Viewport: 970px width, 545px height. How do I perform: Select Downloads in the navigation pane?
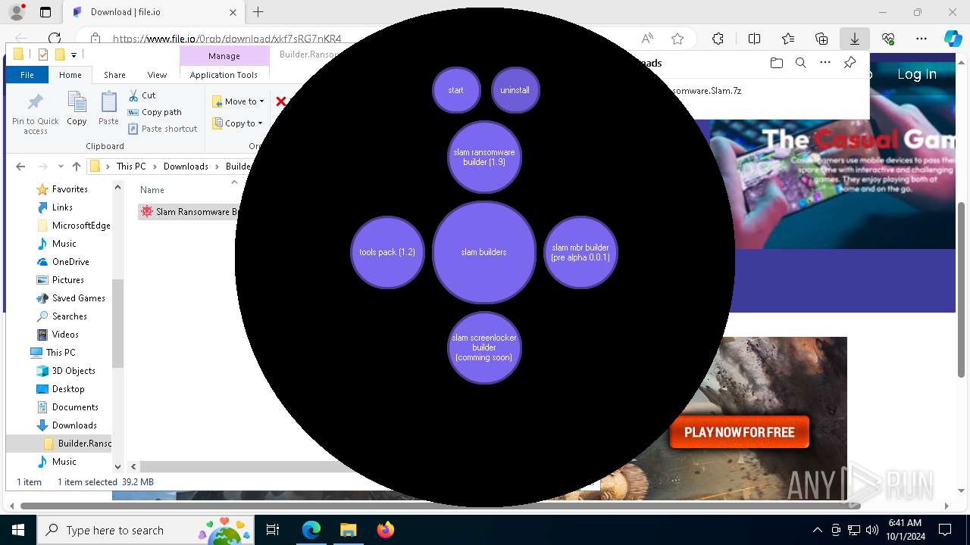click(x=74, y=425)
